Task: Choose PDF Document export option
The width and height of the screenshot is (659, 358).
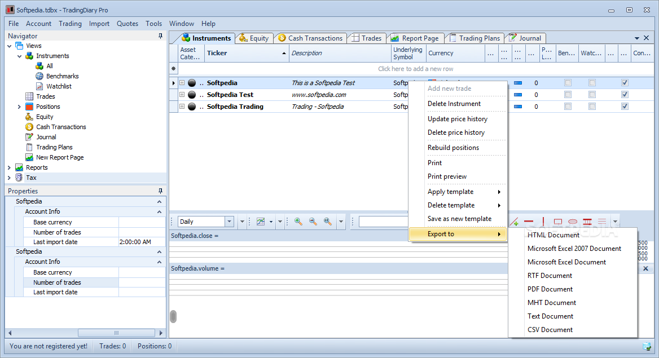Action: click(x=550, y=289)
